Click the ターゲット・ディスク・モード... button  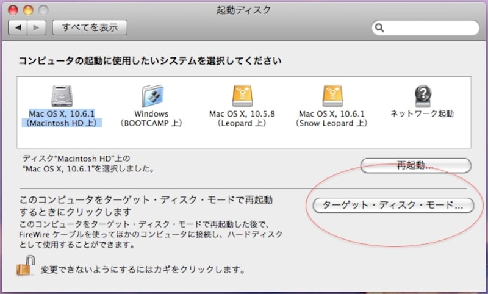coord(393,206)
